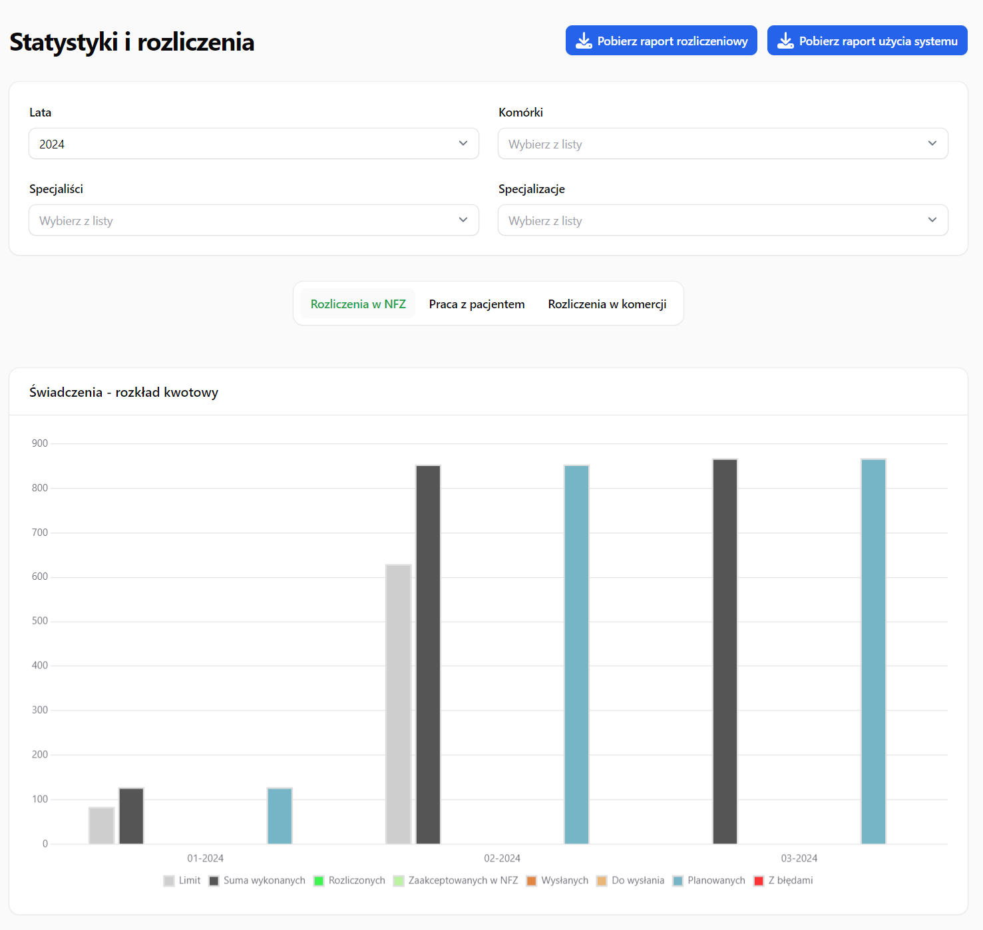
Task: Hide the Planowanych series via legend
Action: (x=709, y=880)
